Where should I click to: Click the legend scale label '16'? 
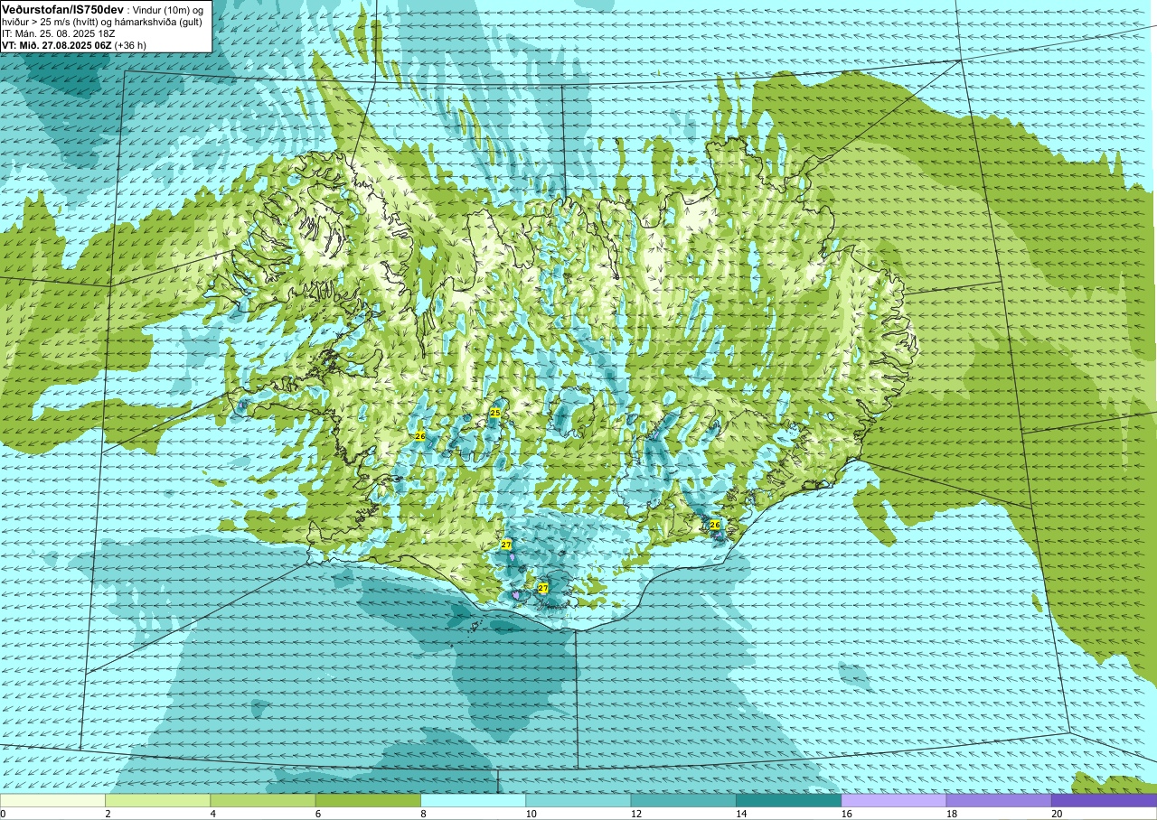coord(847,814)
